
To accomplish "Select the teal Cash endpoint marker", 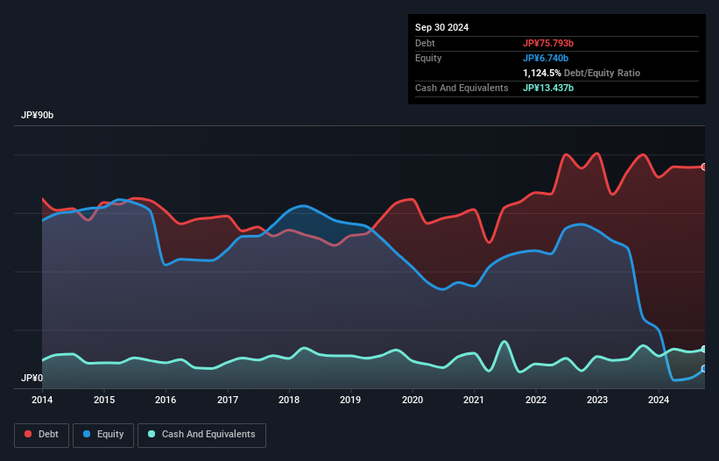I will tap(704, 350).
